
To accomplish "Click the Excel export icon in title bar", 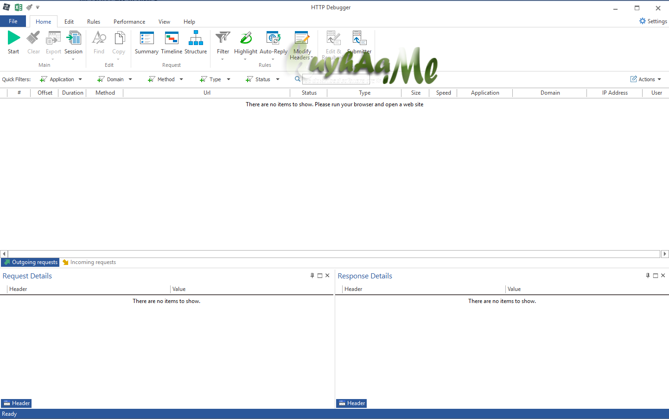I will point(19,7).
